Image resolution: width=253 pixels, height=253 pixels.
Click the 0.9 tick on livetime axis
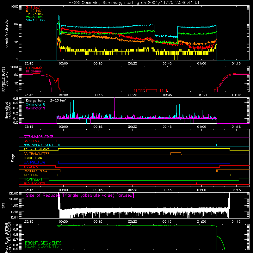15,229
